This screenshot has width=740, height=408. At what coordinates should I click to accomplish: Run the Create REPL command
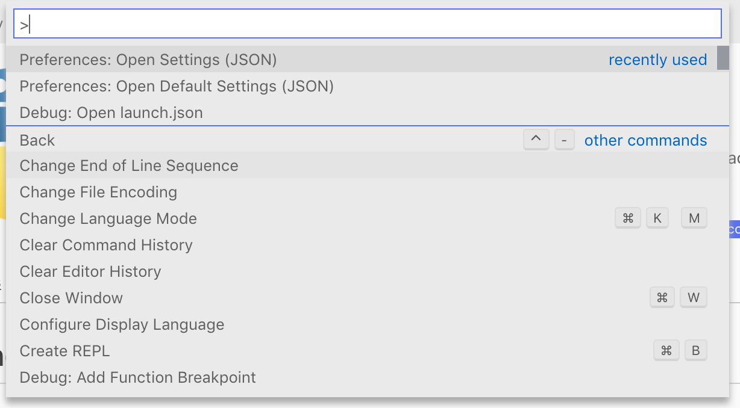(65, 351)
